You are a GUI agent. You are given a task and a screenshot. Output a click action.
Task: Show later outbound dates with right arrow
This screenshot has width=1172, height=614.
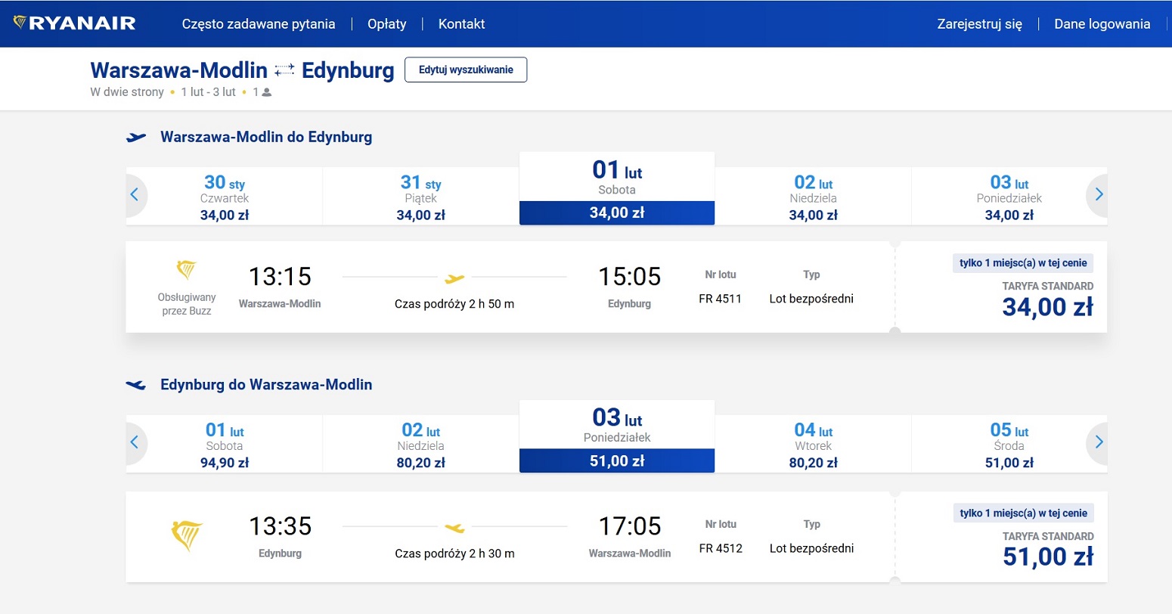click(1099, 194)
